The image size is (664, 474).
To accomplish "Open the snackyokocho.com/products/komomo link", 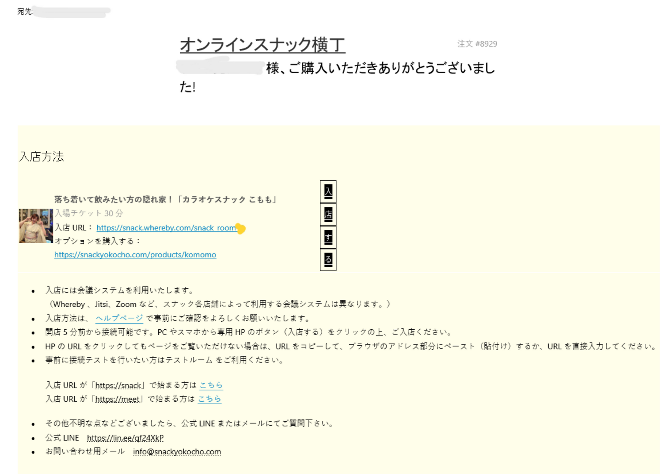I will click(135, 255).
